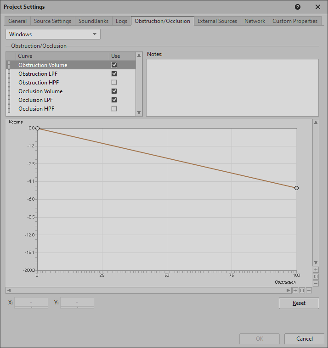Enable Occlusion HPF curve checkbox
The image size is (328, 348).
pyautogui.click(x=114, y=109)
